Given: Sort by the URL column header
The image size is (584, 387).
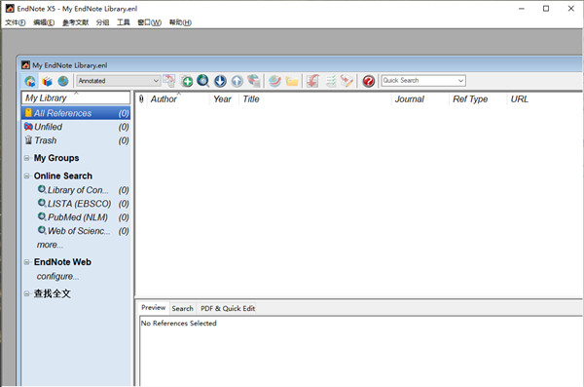Looking at the screenshot, I should 520,99.
